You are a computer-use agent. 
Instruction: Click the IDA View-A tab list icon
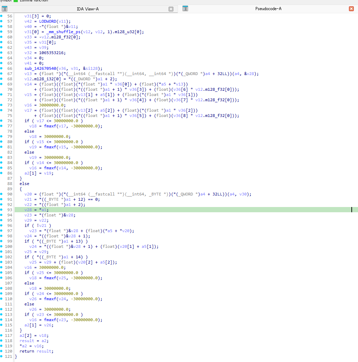point(5,9)
